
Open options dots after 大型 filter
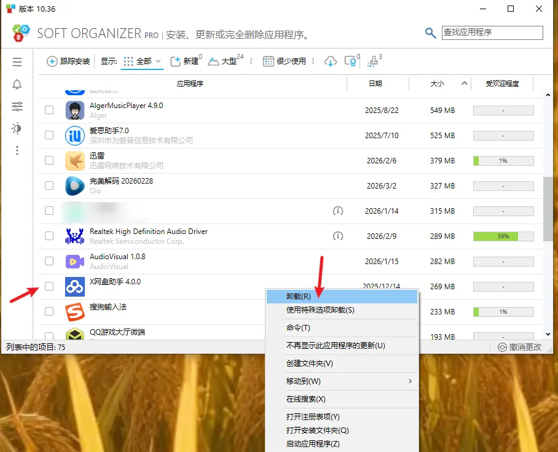click(x=251, y=61)
